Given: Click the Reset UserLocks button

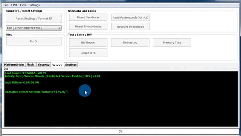Looking at the screenshot, I should coord(88,17).
